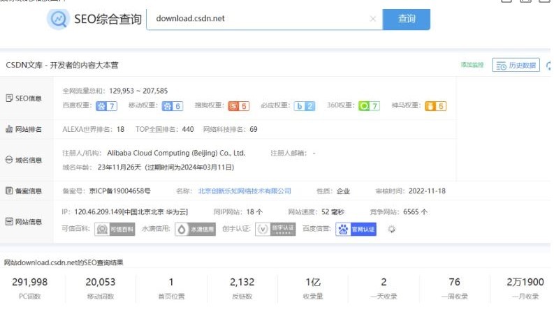Click PC词数 value 291,998
The width and height of the screenshot is (554, 314).
point(29,282)
